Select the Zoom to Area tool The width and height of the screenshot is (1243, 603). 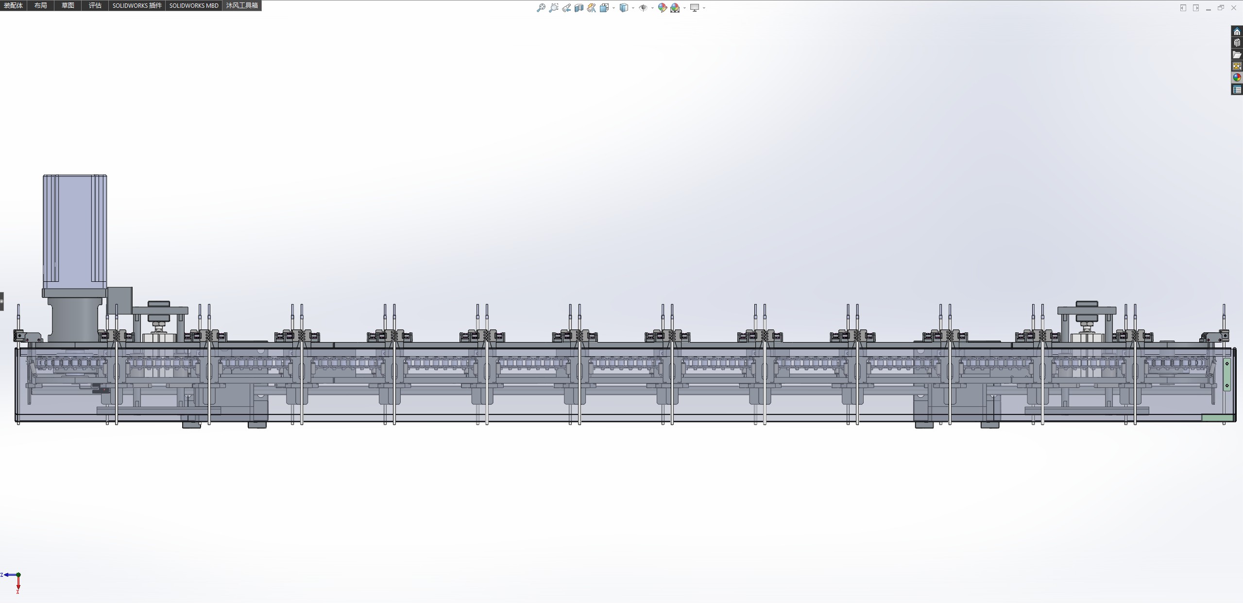(553, 8)
